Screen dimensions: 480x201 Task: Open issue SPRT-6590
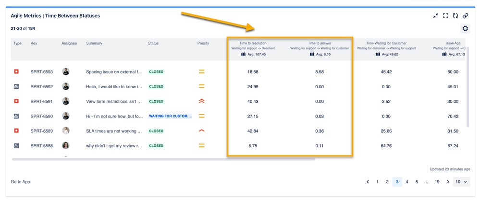tap(42, 116)
